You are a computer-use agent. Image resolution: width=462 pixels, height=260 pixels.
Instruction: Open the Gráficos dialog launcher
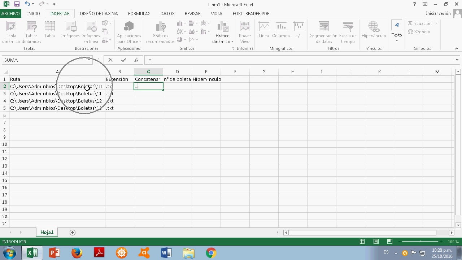[x=232, y=48]
